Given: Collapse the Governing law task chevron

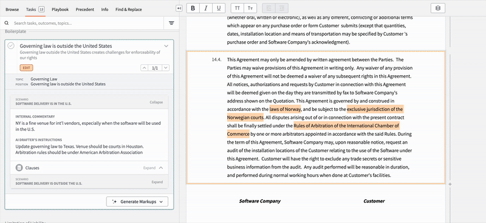Looking at the screenshot, I should tap(166, 46).
